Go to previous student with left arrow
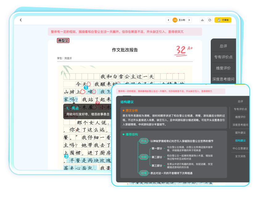The height and width of the screenshot is (197, 253). pyautogui.click(x=169, y=20)
